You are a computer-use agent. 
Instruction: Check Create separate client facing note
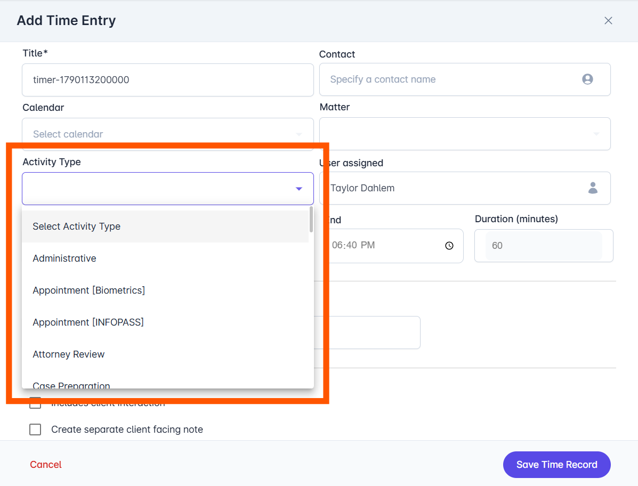35,430
